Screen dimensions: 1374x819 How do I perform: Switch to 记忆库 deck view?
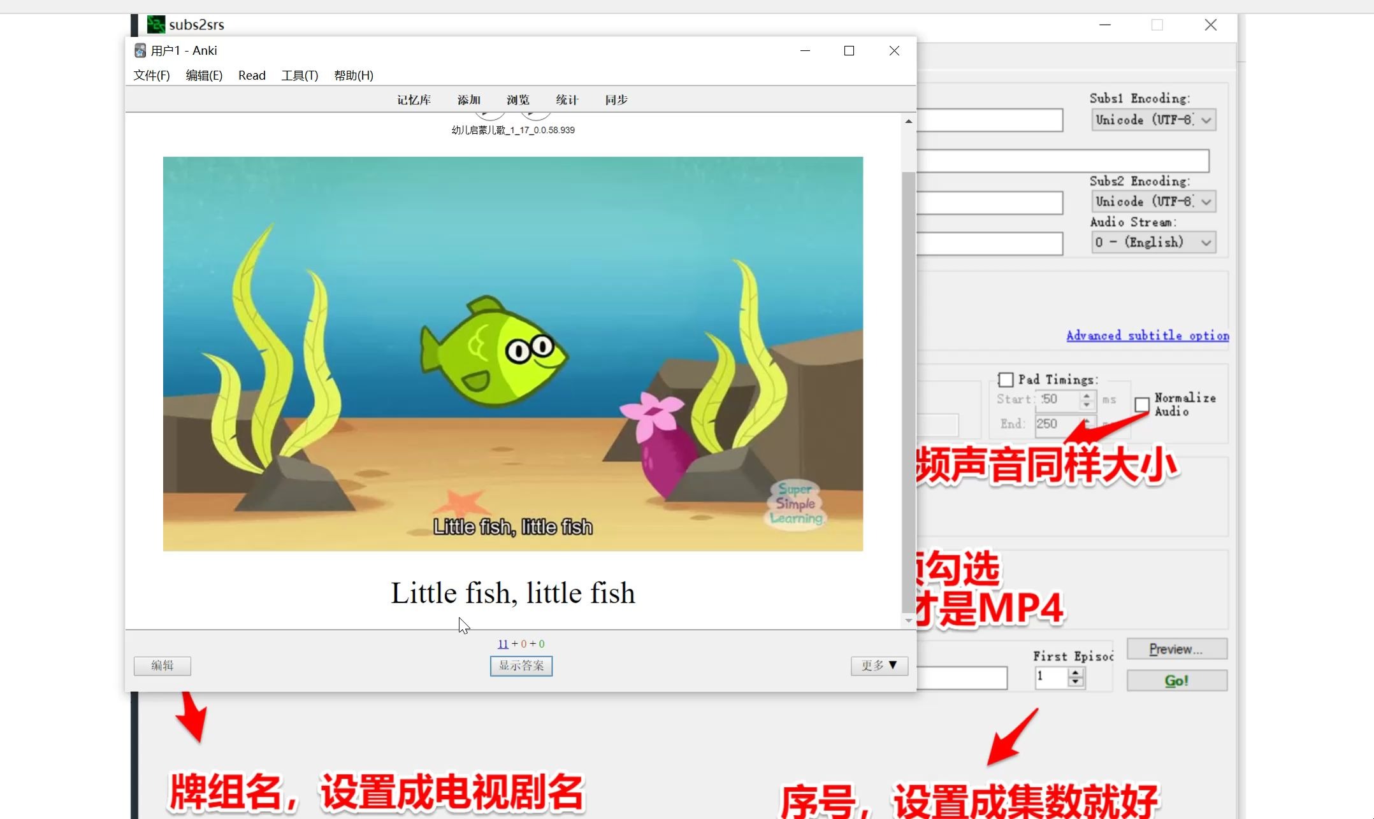[x=413, y=100]
